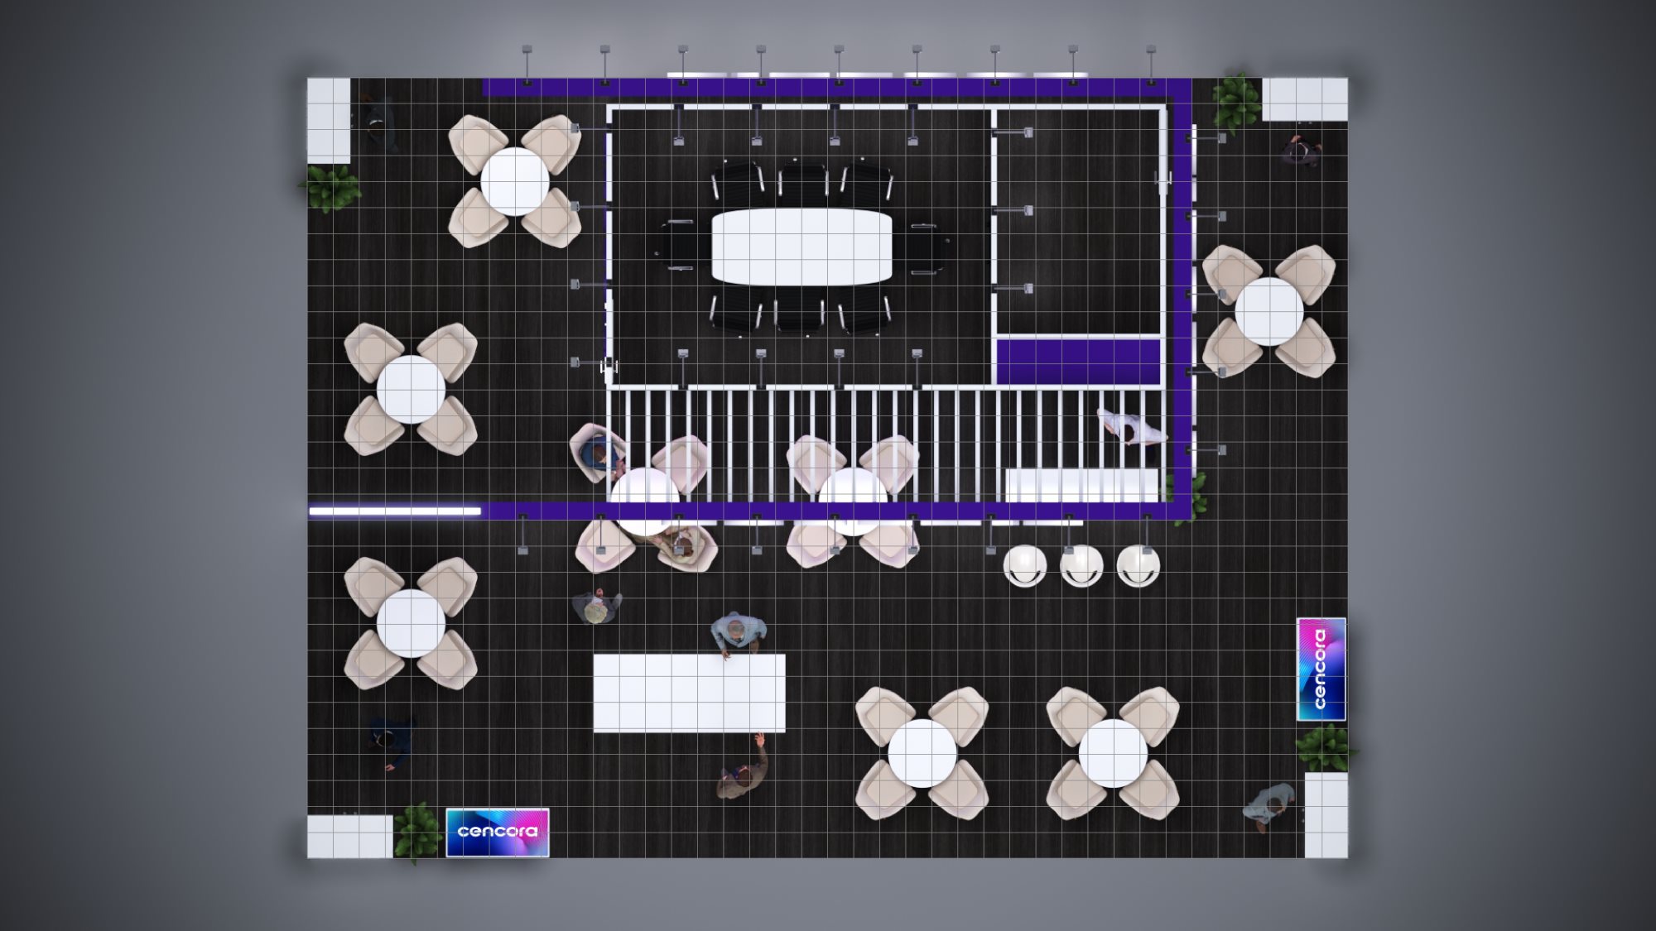Select the oval conference table in meeting room
The image size is (1656, 931).
tap(802, 247)
